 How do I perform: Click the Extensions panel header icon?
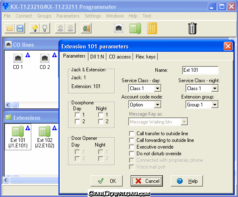8,117
